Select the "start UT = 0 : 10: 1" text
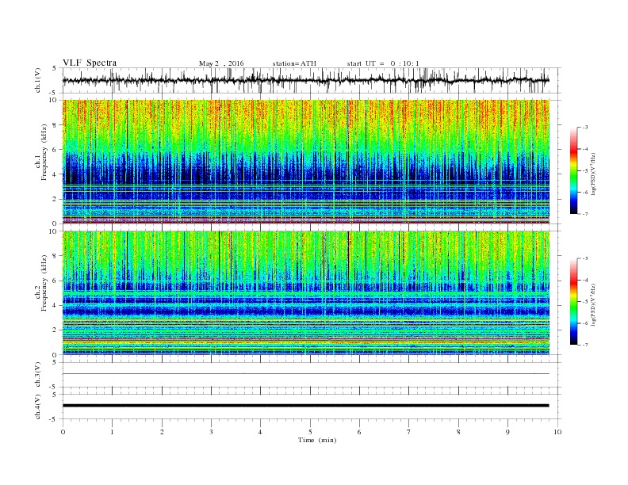The width and height of the screenshot is (628, 485). pyautogui.click(x=383, y=63)
